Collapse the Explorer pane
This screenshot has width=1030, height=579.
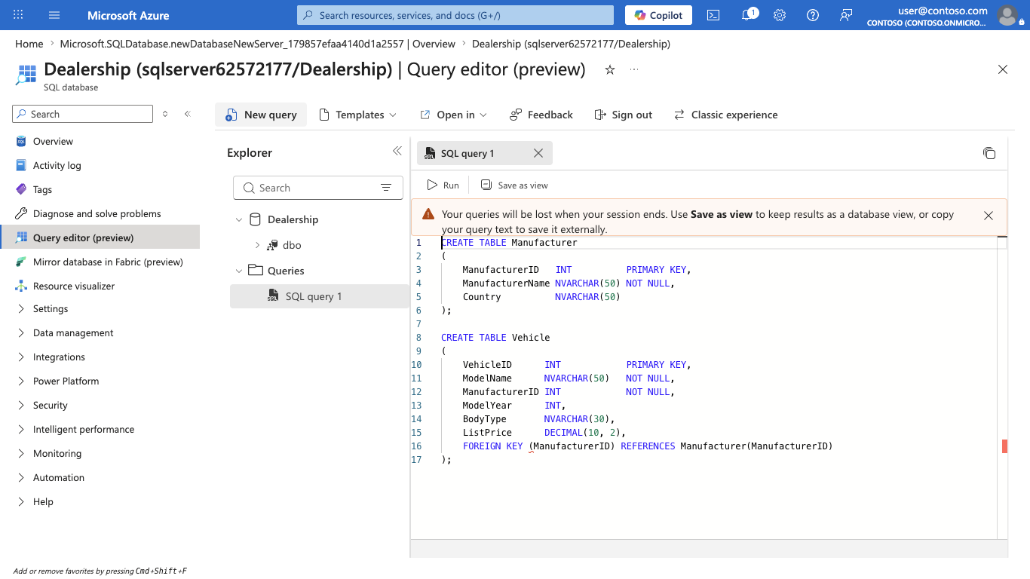(397, 151)
